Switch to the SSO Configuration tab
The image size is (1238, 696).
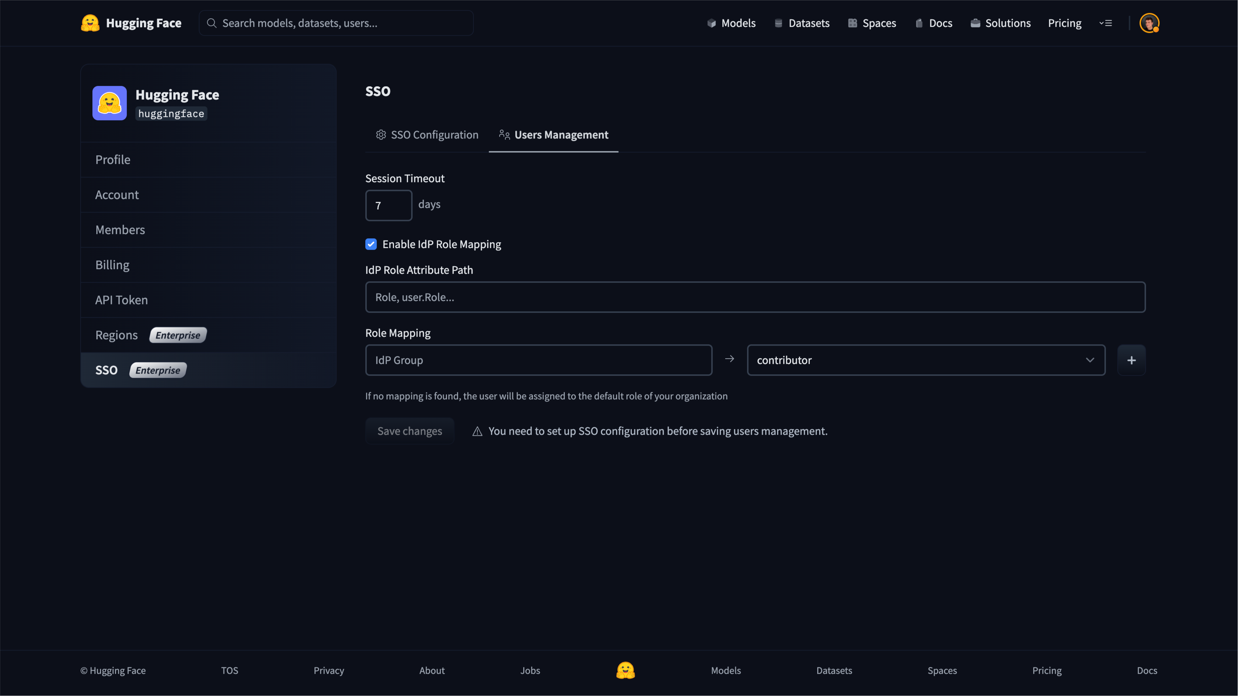[427, 135]
